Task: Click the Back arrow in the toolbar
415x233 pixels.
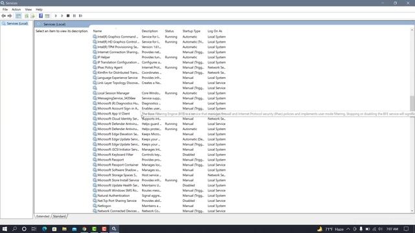Action: (x=3, y=16)
